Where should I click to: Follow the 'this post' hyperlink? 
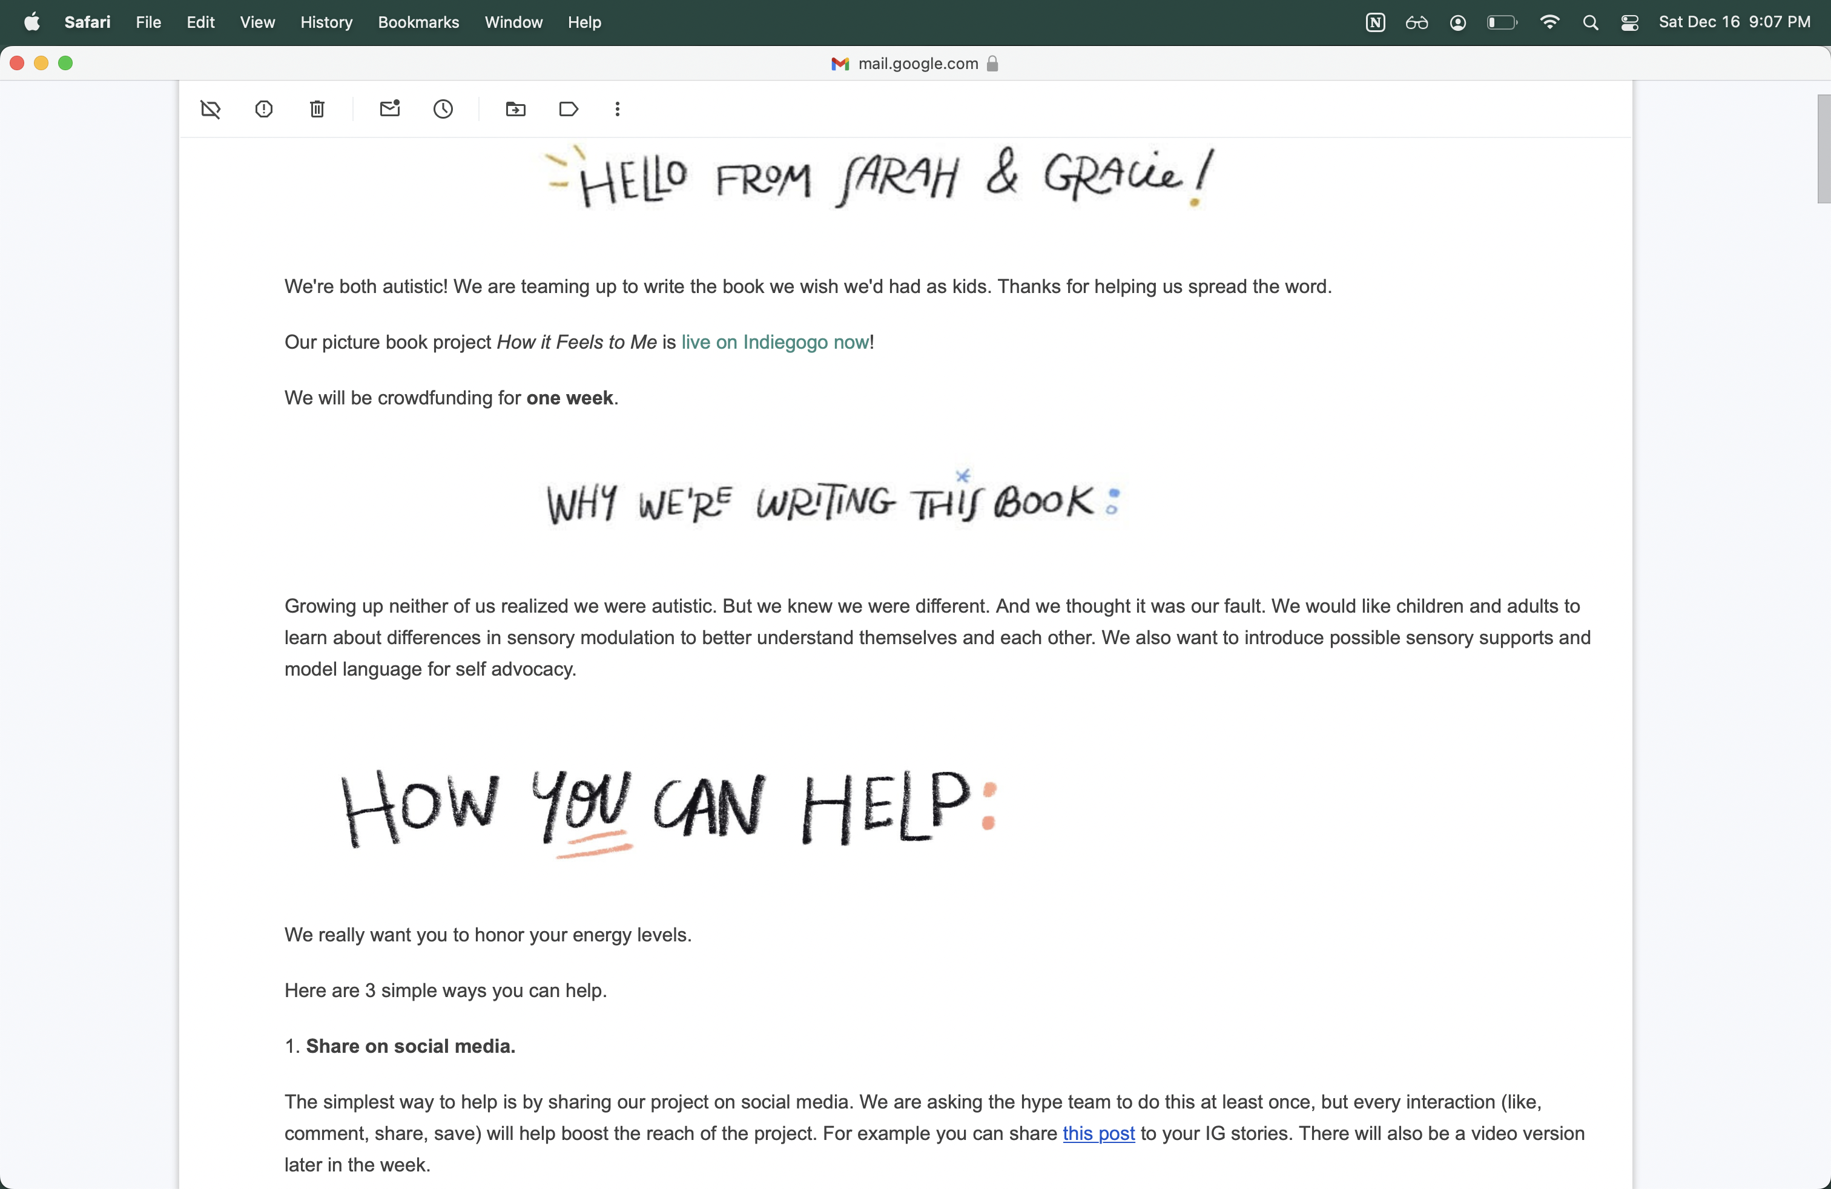(1098, 1133)
